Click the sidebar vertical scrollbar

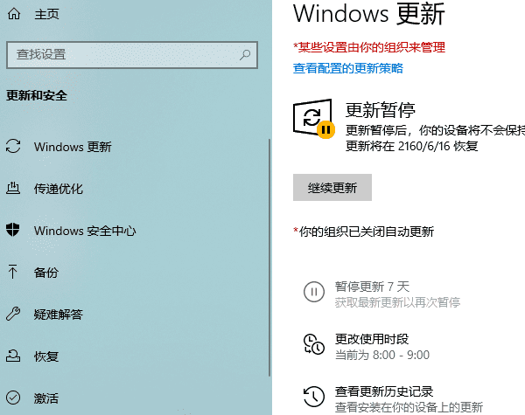pos(269,258)
